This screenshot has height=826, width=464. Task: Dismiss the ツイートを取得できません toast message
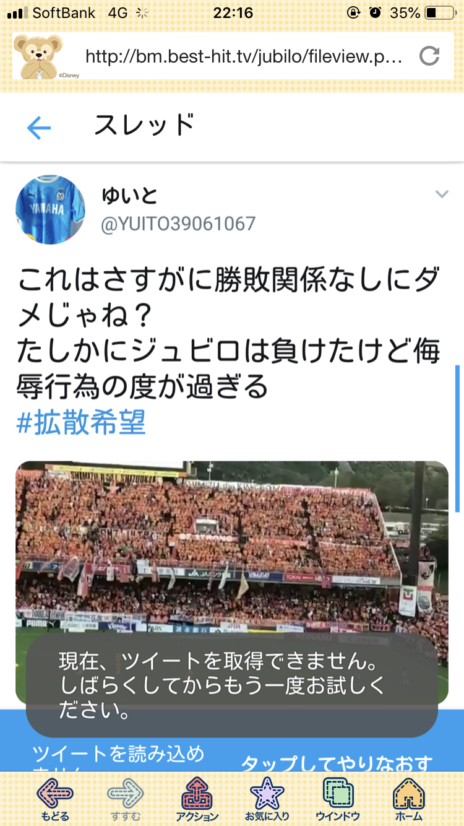click(x=231, y=685)
